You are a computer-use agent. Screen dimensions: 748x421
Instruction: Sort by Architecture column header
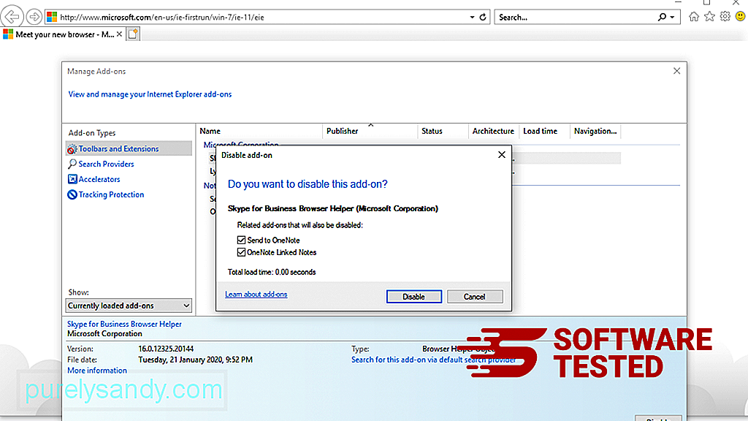coord(493,131)
